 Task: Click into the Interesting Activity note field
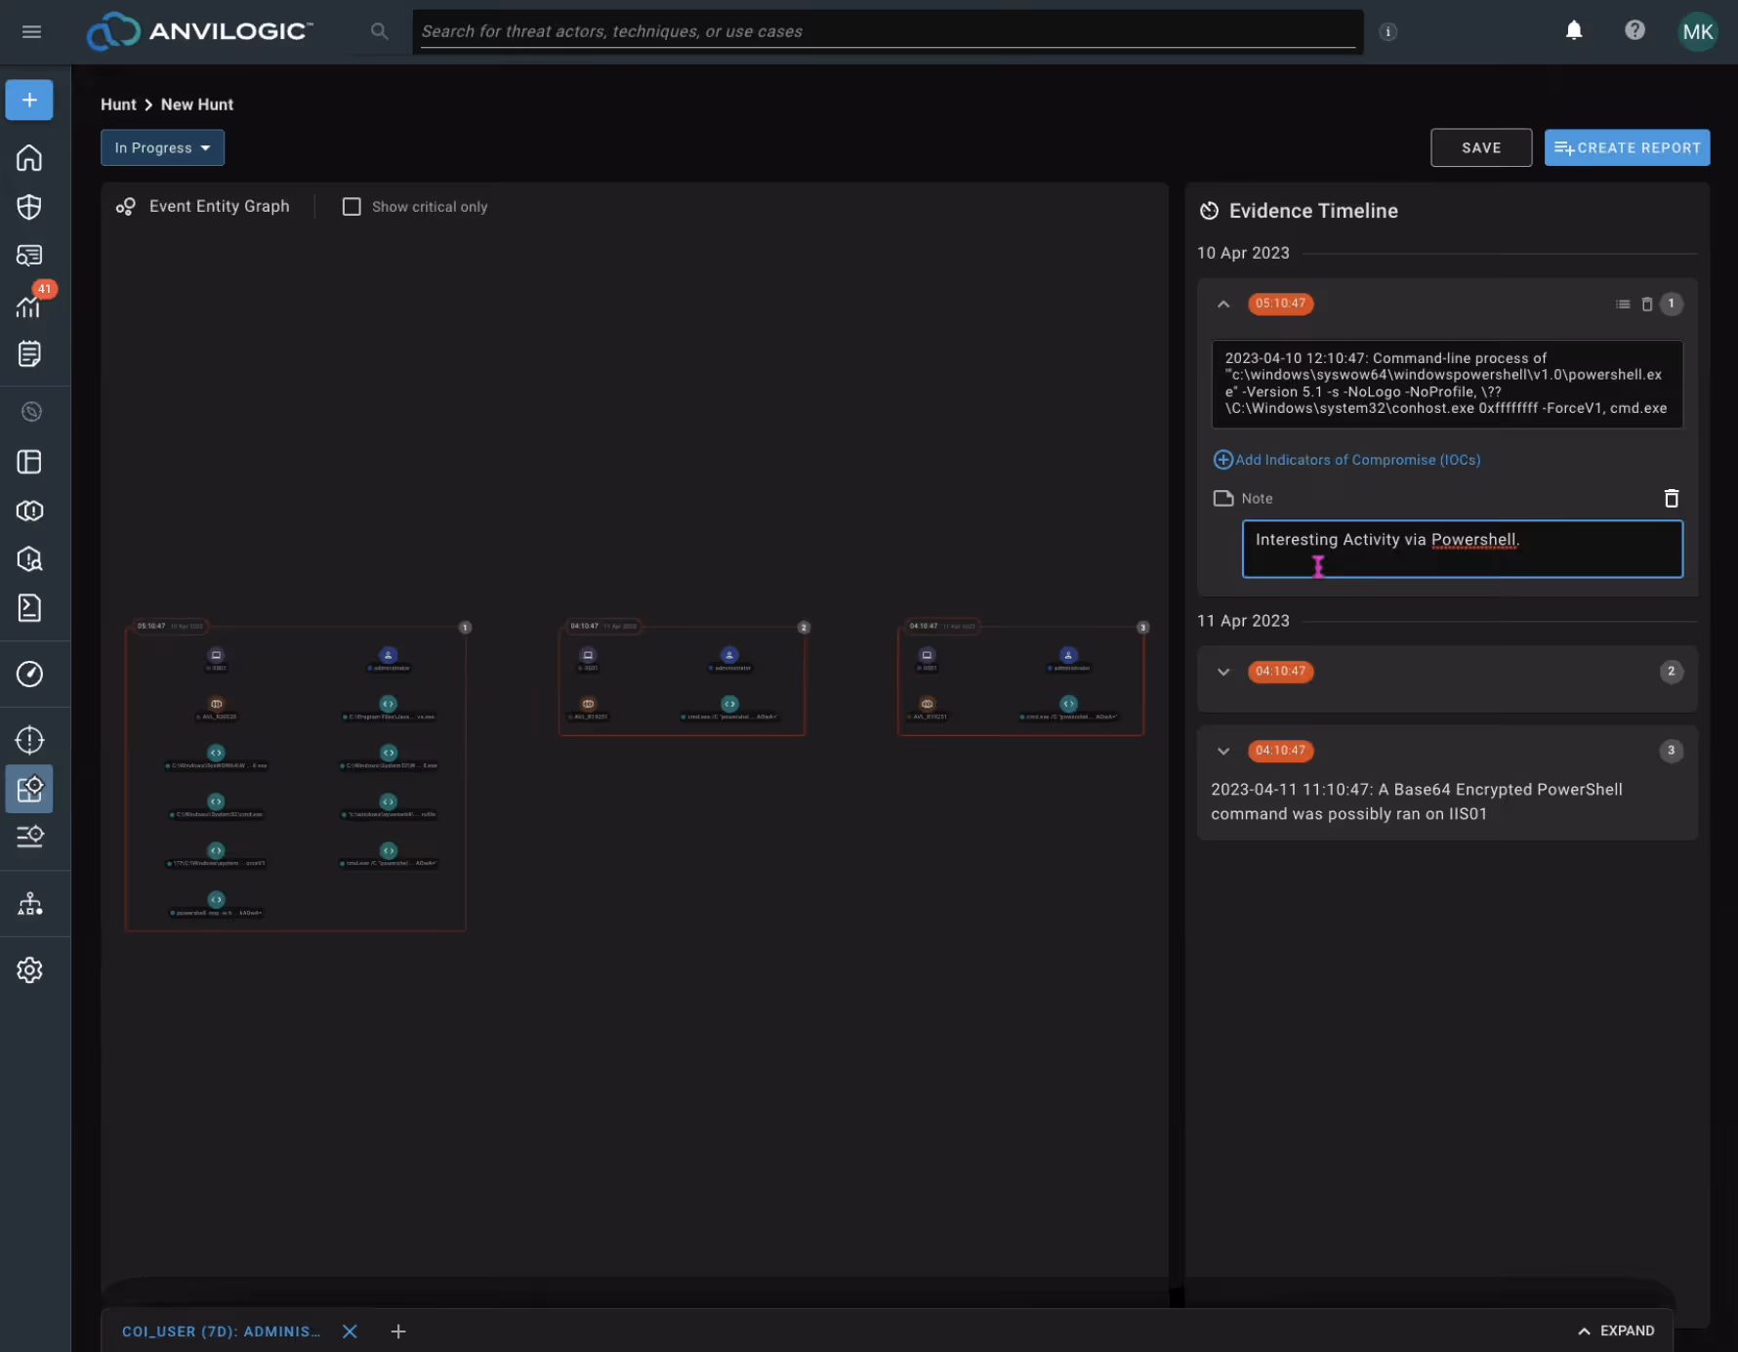click(x=1462, y=549)
